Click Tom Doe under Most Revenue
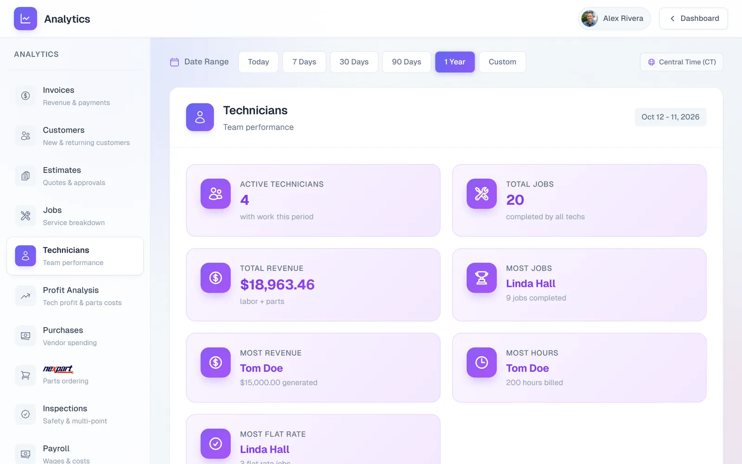The width and height of the screenshot is (742, 464). (x=262, y=368)
